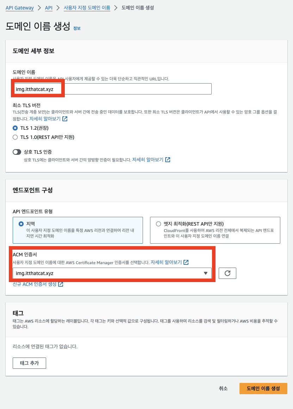Click external link icon next to 신규 ACM 인증서 생성

(61, 284)
